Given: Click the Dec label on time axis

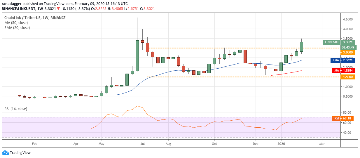Looking at the screenshot, I should (x=256, y=144).
